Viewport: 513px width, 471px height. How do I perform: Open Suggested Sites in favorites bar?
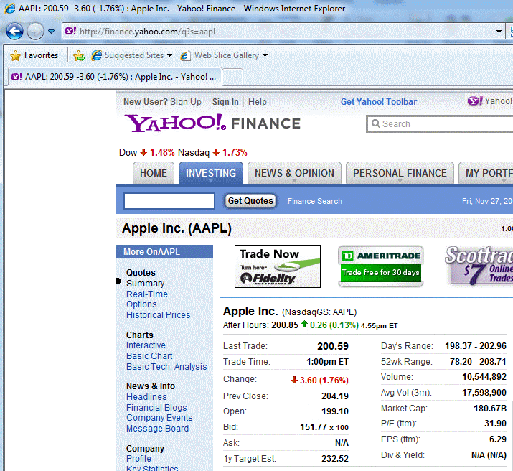[x=128, y=55]
